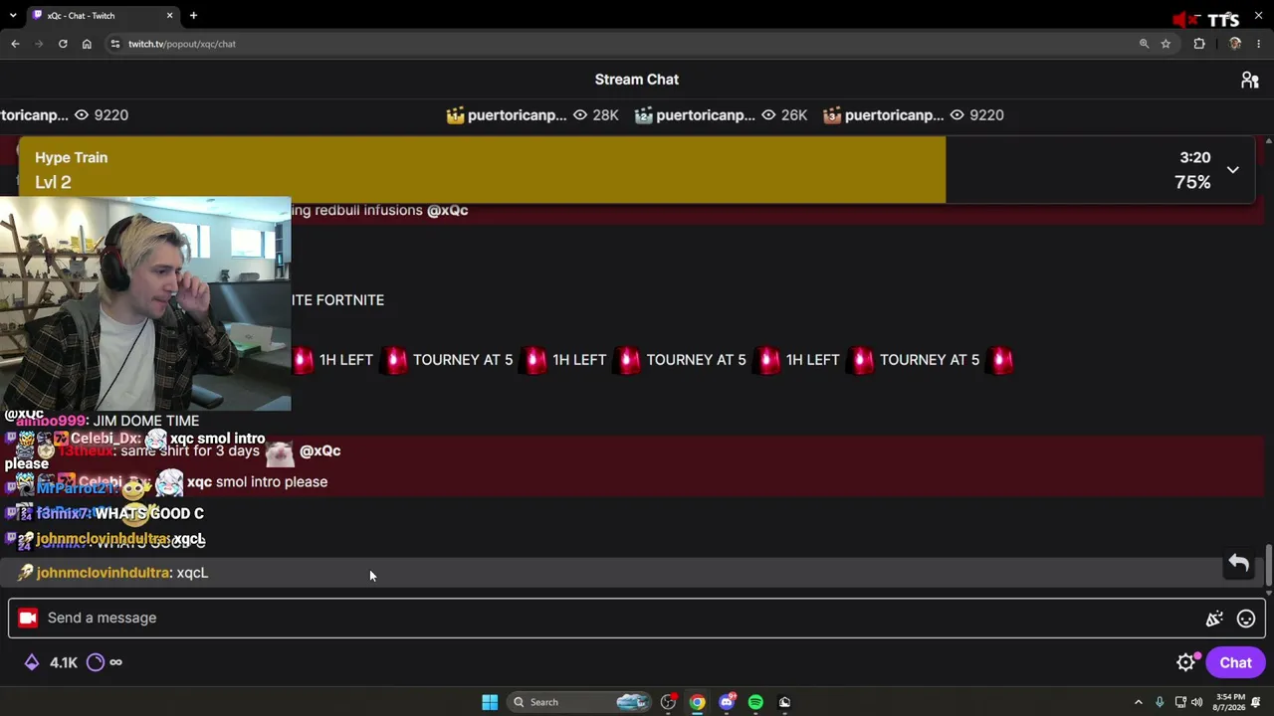Screen dimensions: 1274x716
Task: Click the twitch.tv/popout/xqc/chat address bar
Action: click(637, 44)
